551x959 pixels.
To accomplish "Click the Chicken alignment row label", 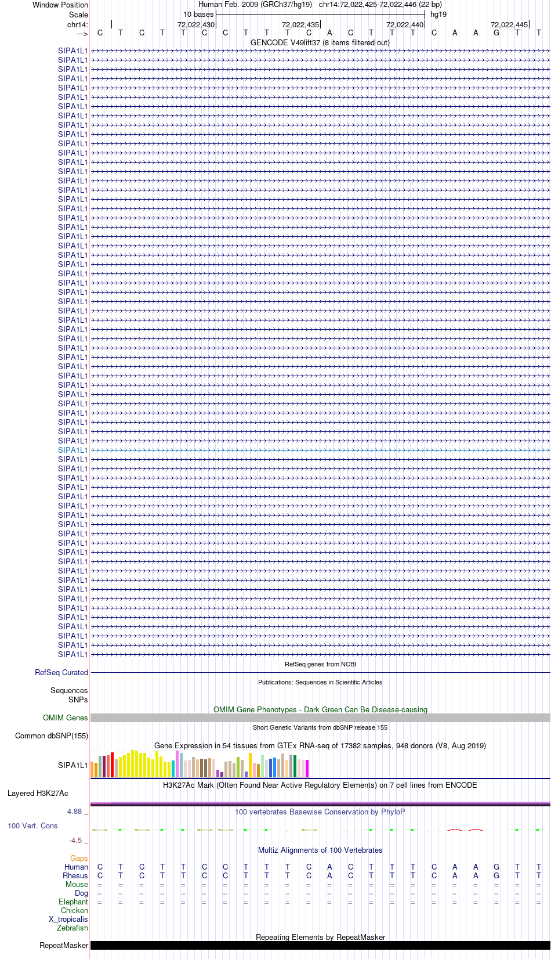I will [75, 911].
